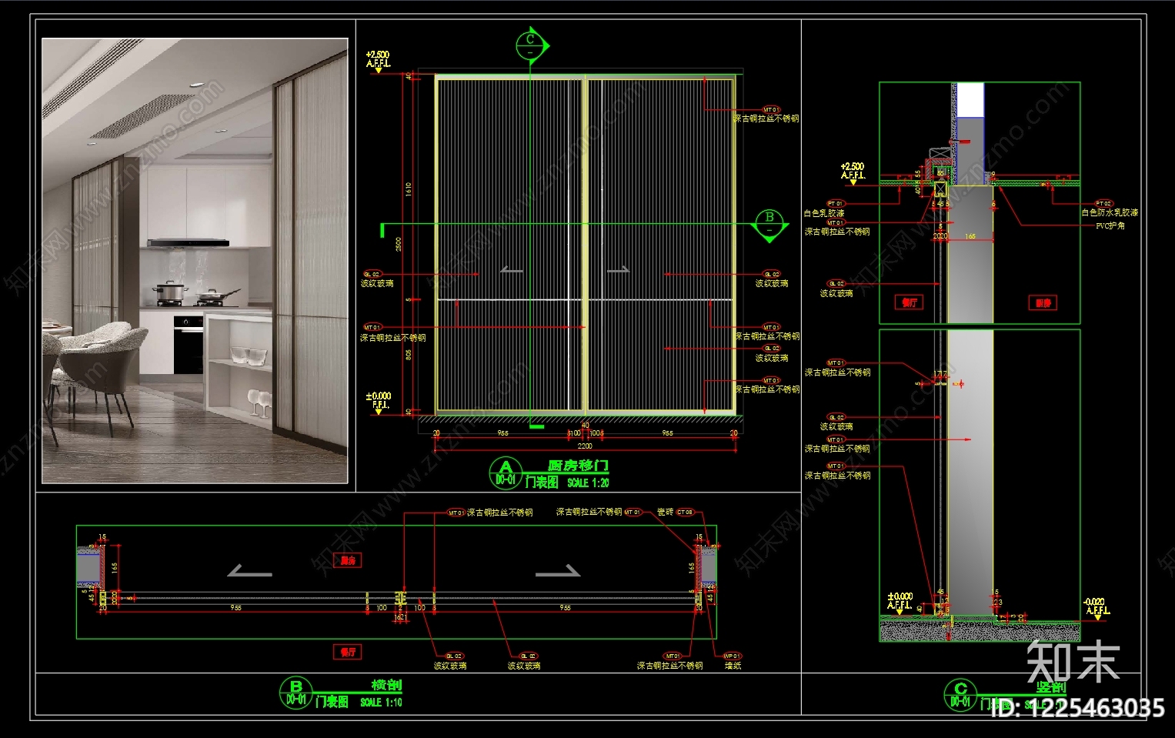The image size is (1175, 738).
Task: Click the kitchen rendering photo thumbnail
Action: (x=195, y=261)
